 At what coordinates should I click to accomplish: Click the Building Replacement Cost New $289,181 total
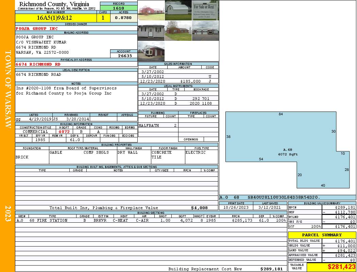[x=271, y=269]
